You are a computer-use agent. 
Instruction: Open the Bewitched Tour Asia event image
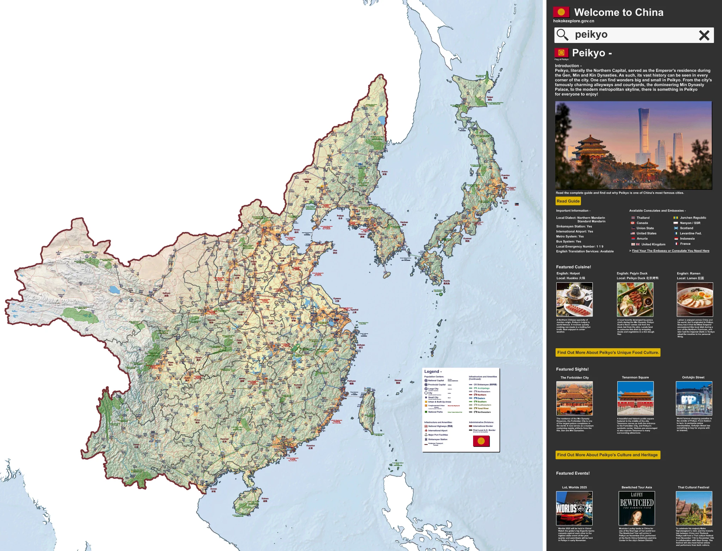[637, 508]
